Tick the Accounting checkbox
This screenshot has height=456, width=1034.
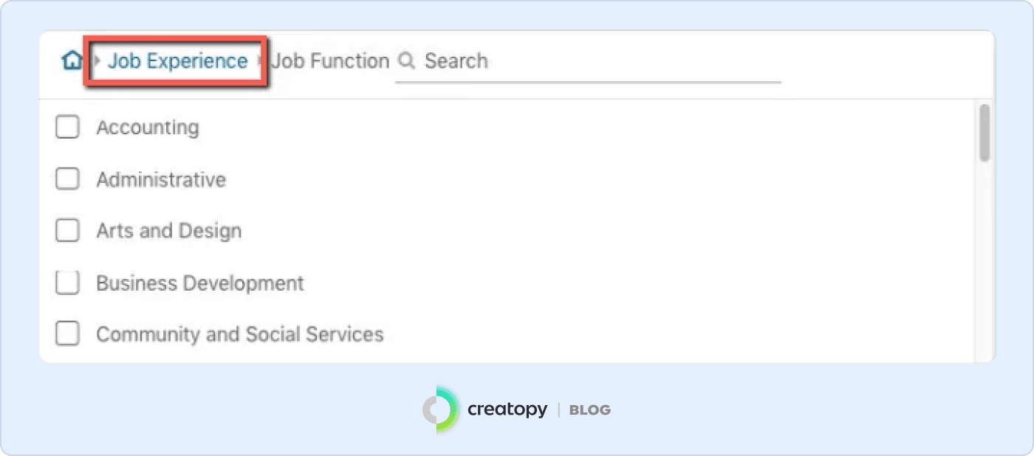click(x=68, y=128)
